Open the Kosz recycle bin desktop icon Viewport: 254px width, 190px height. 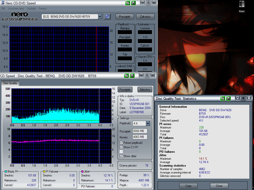pyautogui.click(x=242, y=6)
